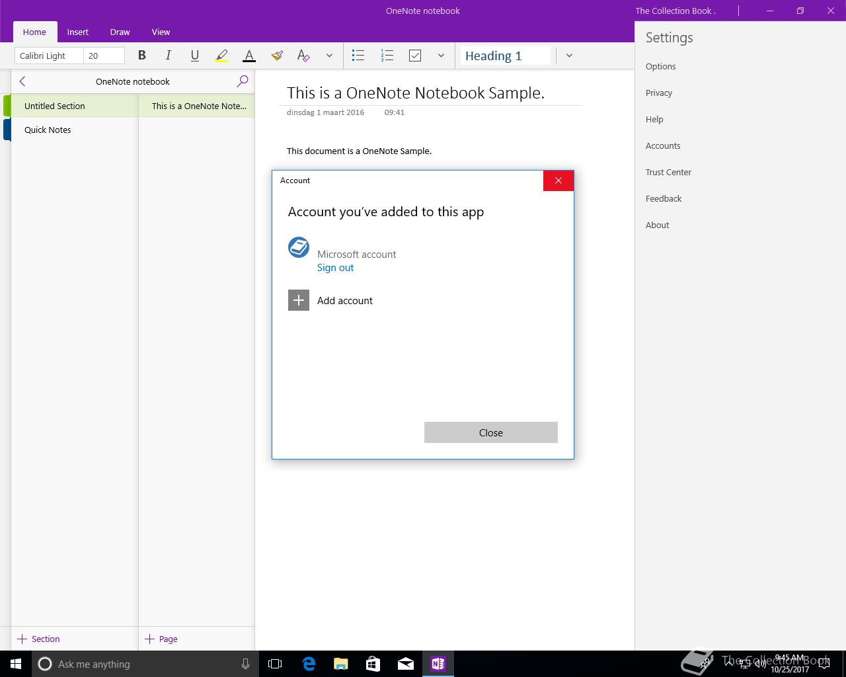The image size is (846, 677).
Task: Add a to-do checkbox tag
Action: (x=415, y=56)
